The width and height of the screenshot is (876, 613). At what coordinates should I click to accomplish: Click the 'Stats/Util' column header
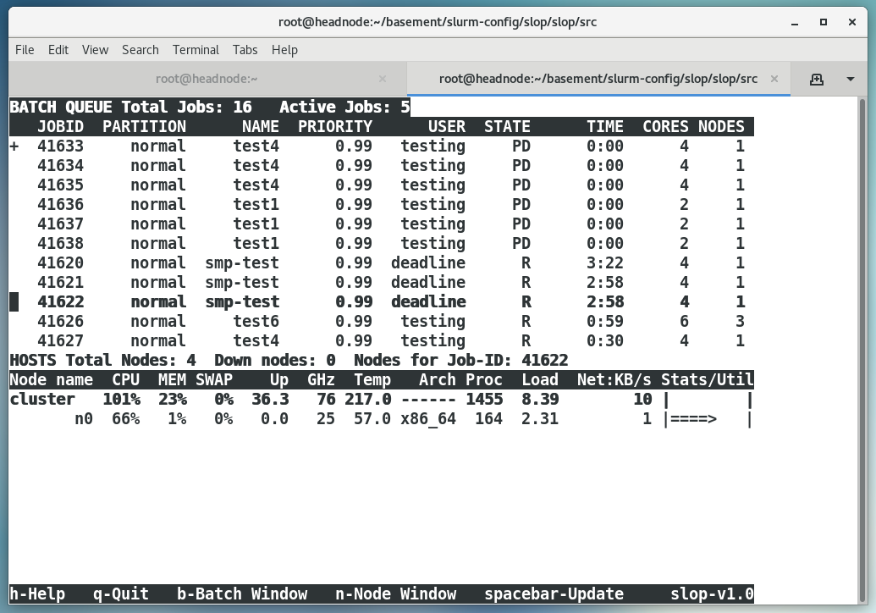click(708, 380)
